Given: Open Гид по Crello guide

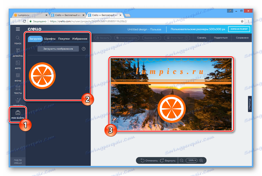Looking at the screenshot, I should (x=18, y=161).
